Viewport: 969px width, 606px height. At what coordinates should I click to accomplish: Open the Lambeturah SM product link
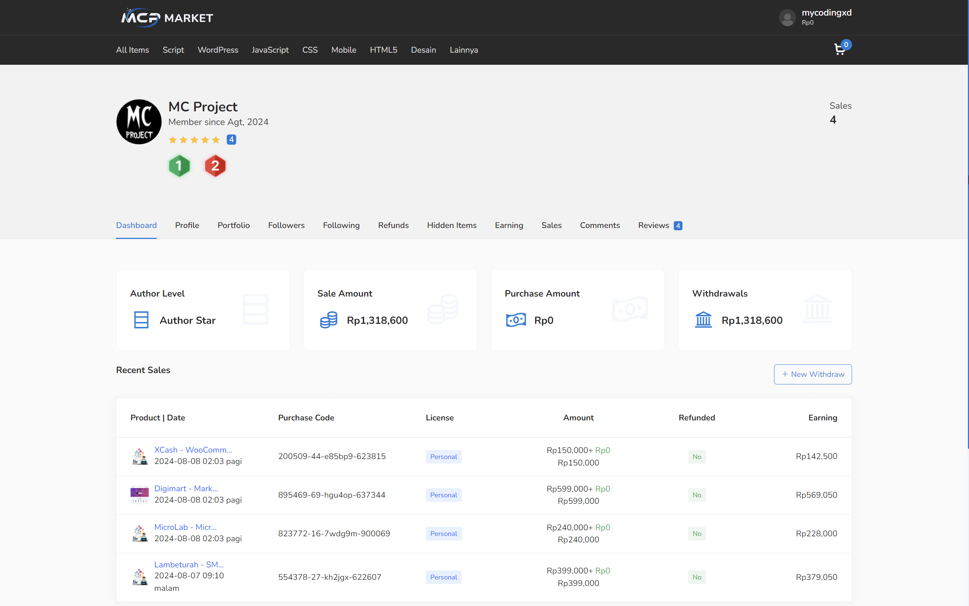189,564
